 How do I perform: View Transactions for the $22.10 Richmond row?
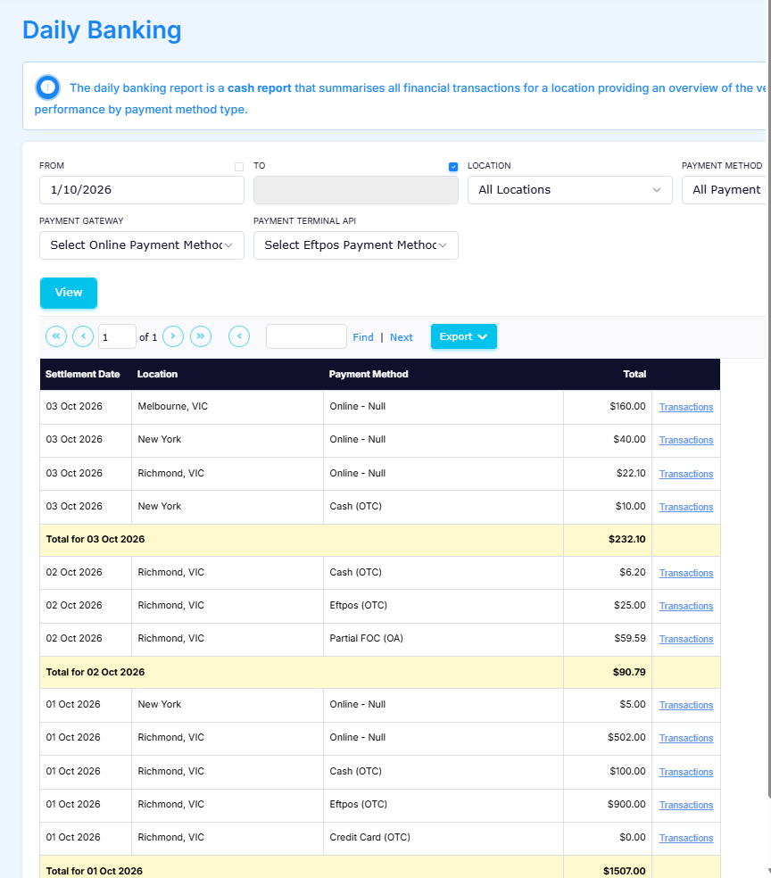(x=686, y=474)
